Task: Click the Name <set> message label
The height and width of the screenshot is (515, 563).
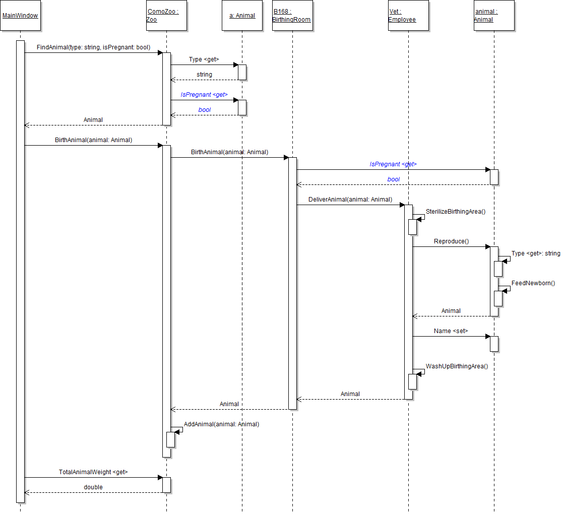Action: coord(451,332)
